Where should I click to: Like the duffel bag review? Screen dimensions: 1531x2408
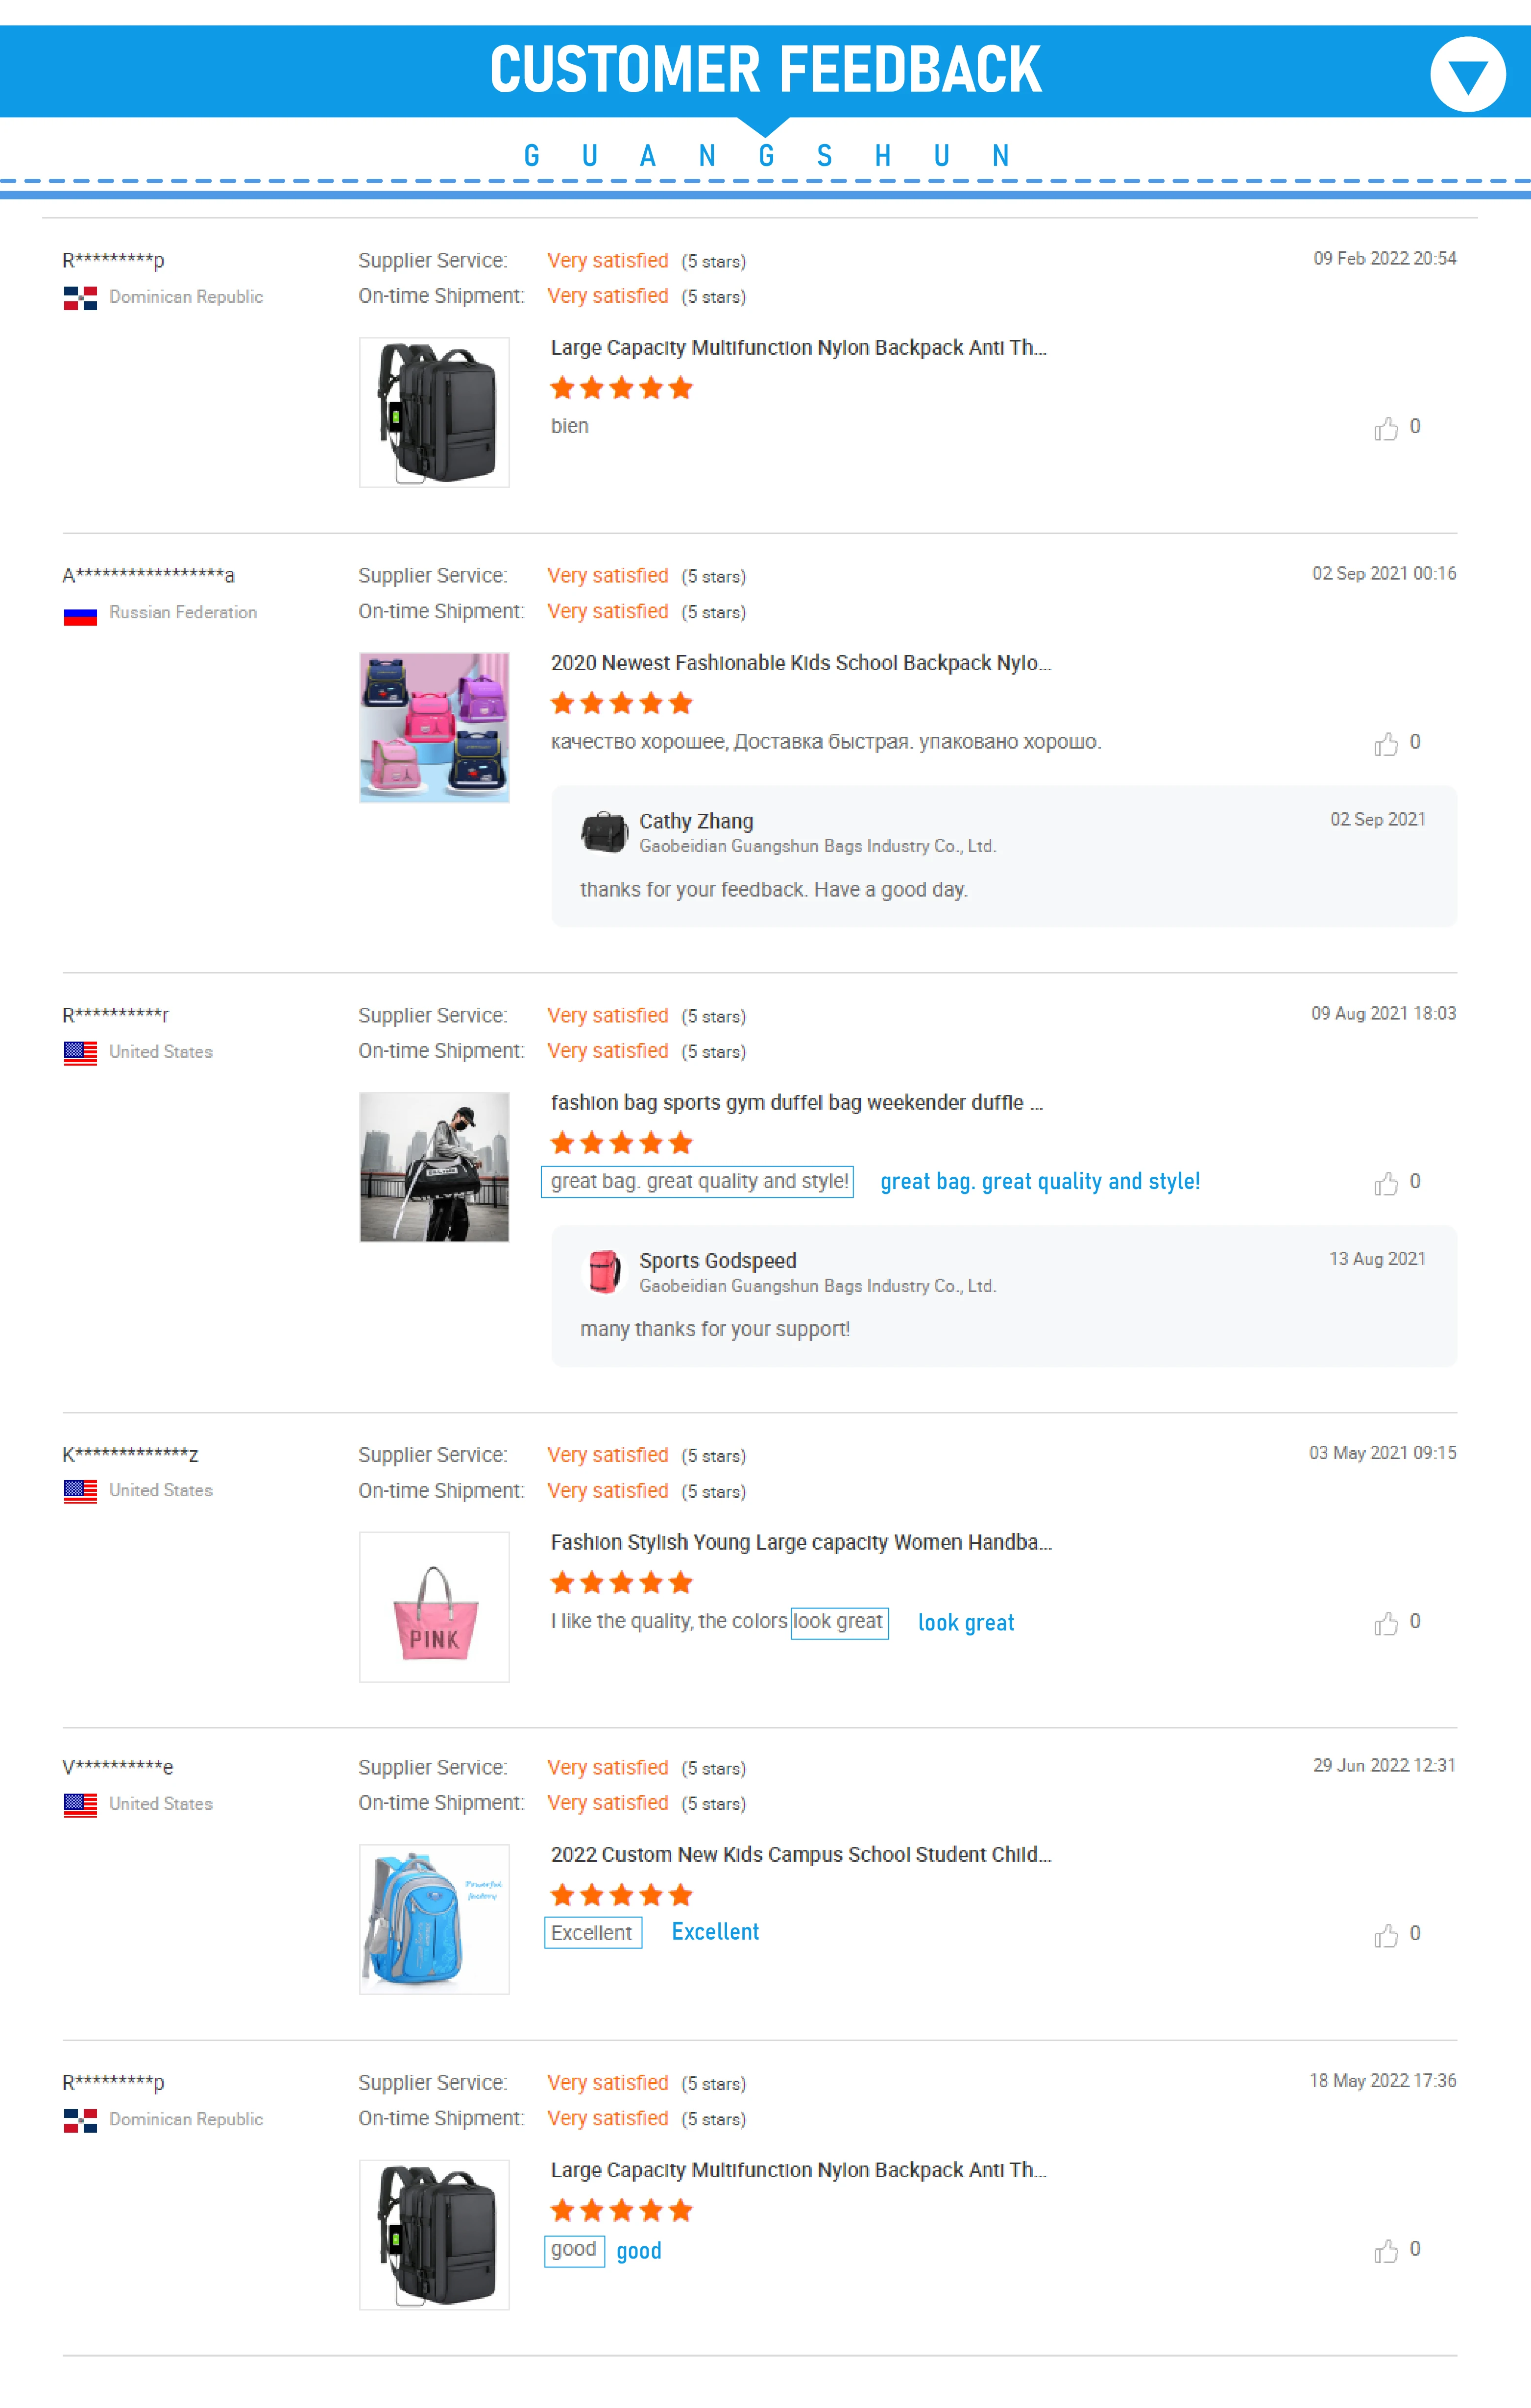(x=1386, y=1184)
